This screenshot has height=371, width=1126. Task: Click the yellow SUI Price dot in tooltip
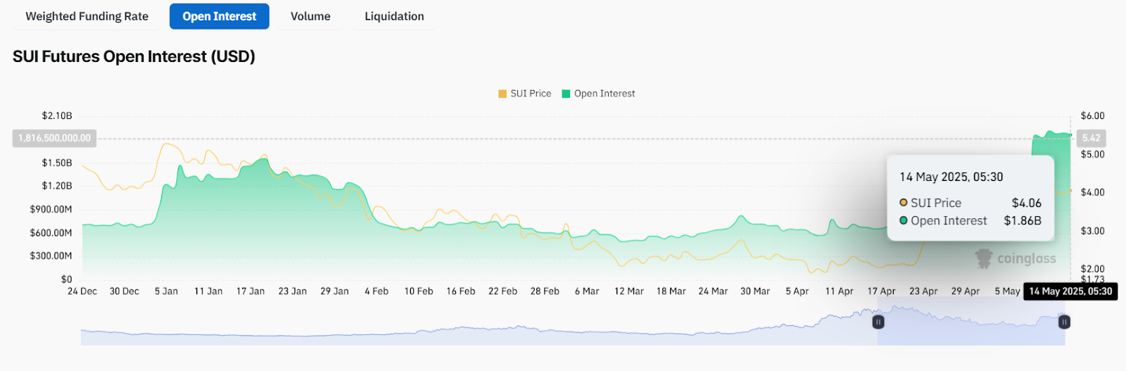pos(904,203)
